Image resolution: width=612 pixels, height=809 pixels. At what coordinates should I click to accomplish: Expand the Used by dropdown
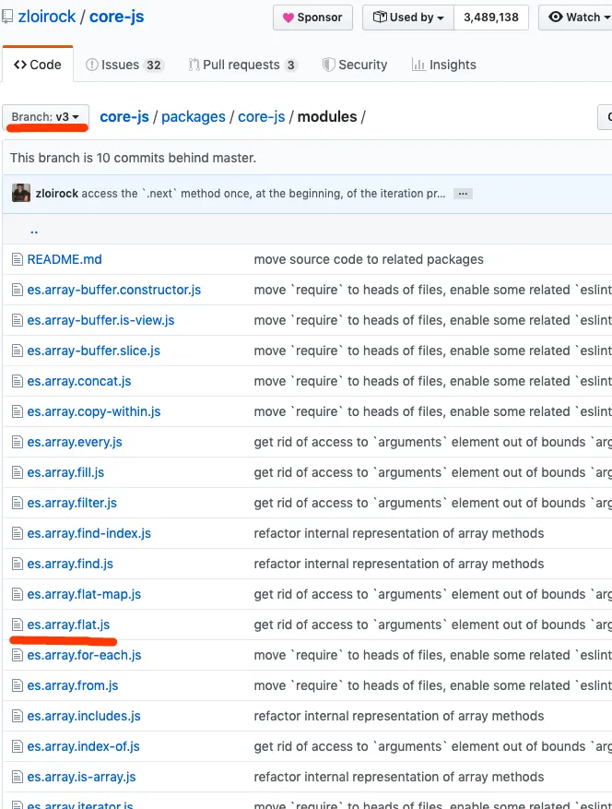(408, 18)
